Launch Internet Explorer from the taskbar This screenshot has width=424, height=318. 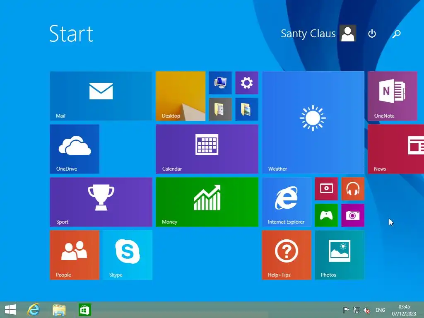coord(34,310)
